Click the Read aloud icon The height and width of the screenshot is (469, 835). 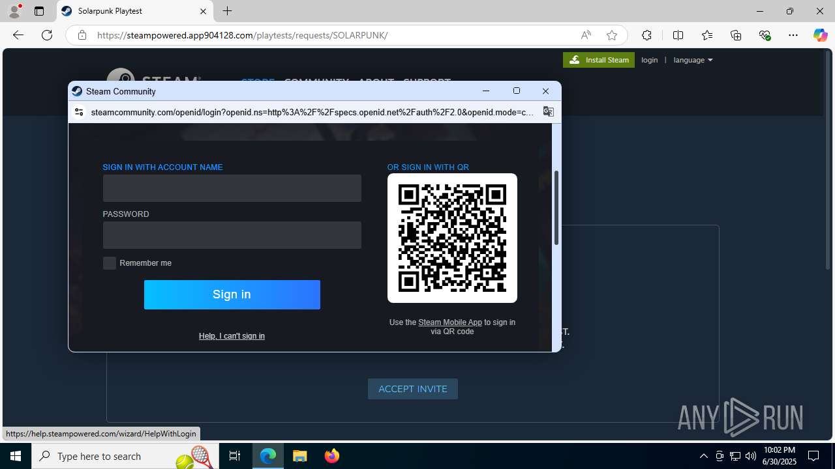[586, 35]
